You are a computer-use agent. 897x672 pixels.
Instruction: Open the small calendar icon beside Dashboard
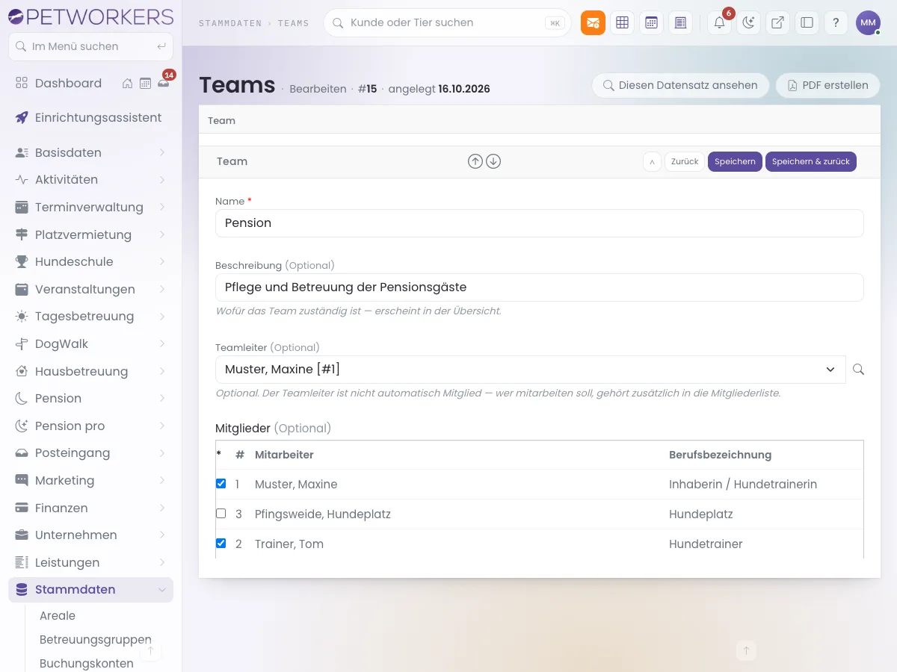point(145,84)
